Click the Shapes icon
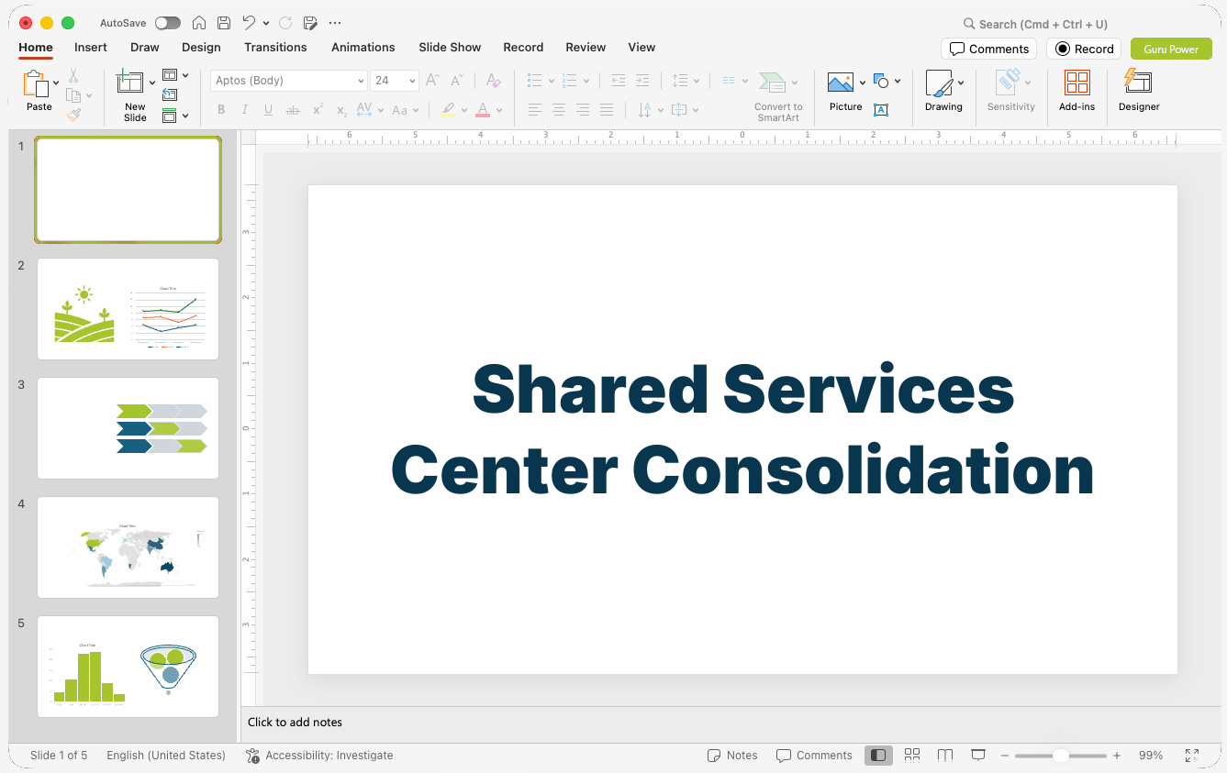 881,81
